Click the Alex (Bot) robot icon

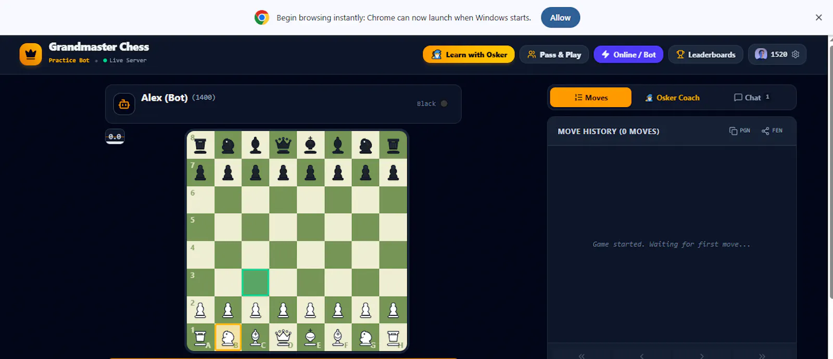[x=124, y=104]
